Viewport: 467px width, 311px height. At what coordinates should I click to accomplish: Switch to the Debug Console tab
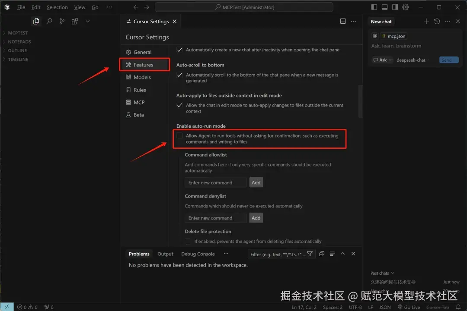[x=198, y=254]
